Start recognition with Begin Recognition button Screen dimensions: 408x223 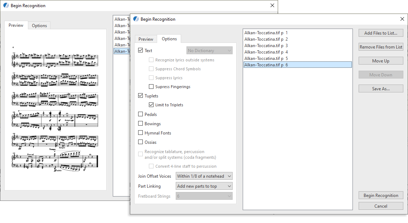[x=381, y=196]
